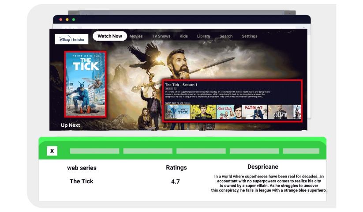
Task: Open the Settings tab
Action: tap(250, 36)
